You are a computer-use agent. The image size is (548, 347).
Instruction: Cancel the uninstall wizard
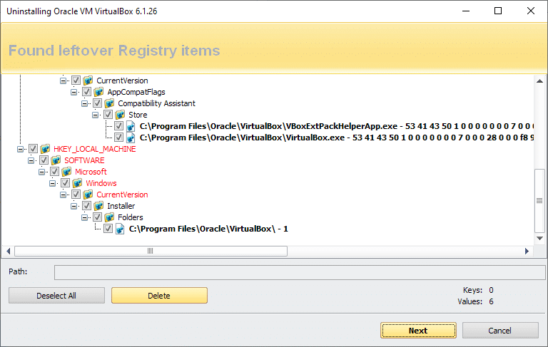point(500,331)
